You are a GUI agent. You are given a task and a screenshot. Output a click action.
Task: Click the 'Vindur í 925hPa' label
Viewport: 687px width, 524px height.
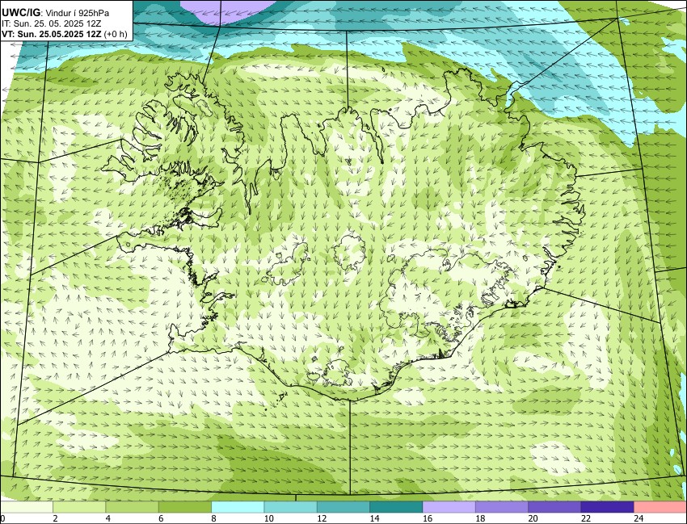tap(78, 13)
